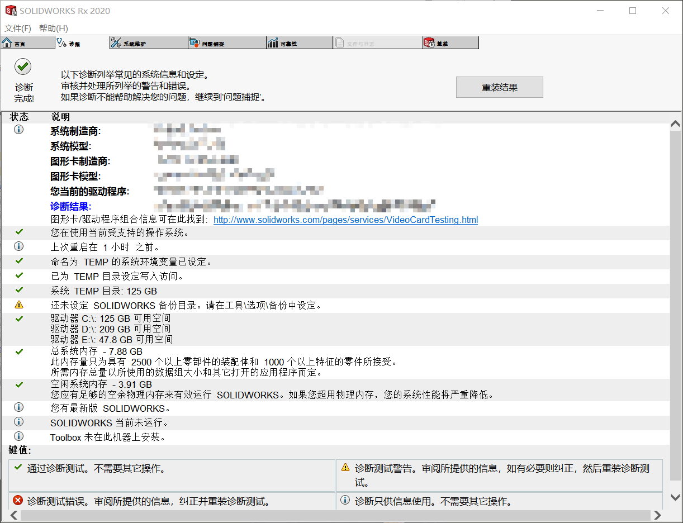The image size is (683, 523).
Task: Open the 文件(F) menu
Action: click(17, 28)
